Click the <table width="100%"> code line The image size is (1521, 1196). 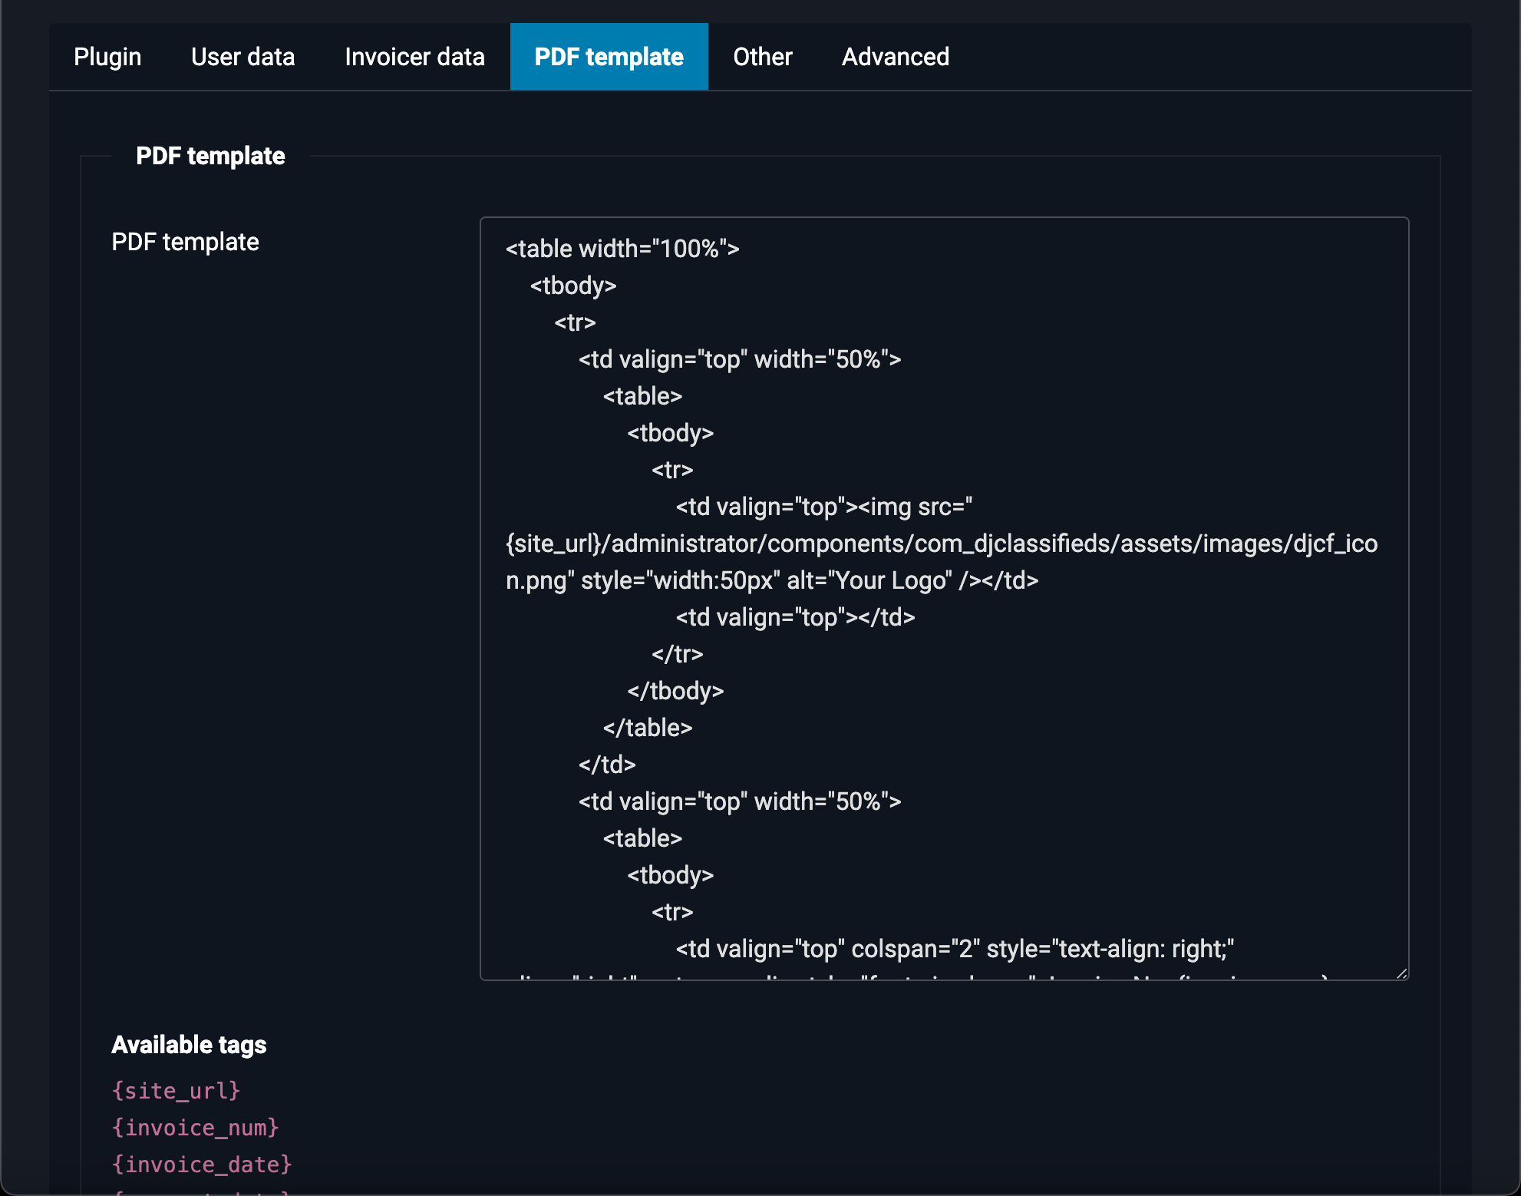[622, 249]
